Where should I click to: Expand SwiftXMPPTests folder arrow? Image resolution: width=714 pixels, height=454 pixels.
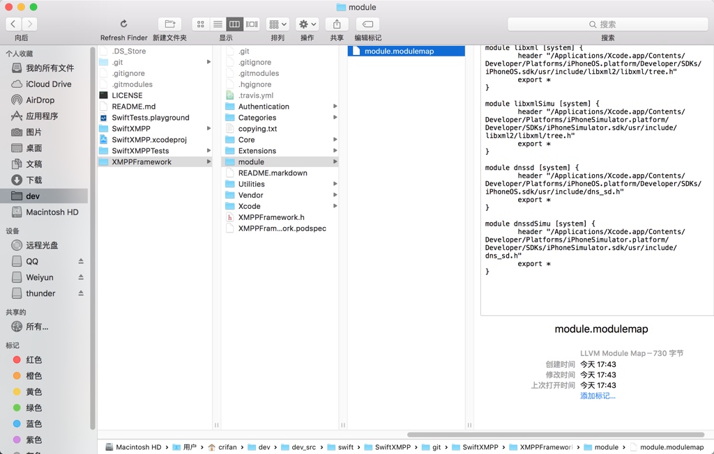[208, 150]
